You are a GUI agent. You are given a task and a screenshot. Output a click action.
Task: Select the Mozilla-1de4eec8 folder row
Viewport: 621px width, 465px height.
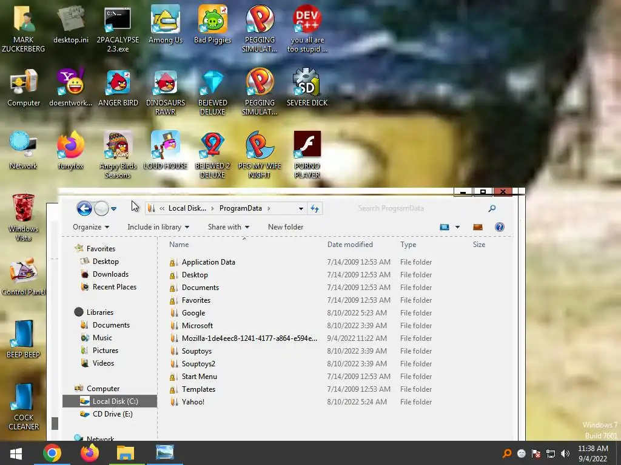tap(301, 338)
